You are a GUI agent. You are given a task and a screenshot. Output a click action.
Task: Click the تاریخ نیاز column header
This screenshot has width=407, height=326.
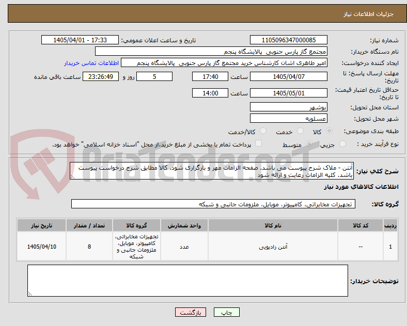click(41, 225)
